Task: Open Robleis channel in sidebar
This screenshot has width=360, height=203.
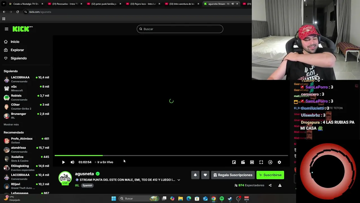Action: click(26, 98)
